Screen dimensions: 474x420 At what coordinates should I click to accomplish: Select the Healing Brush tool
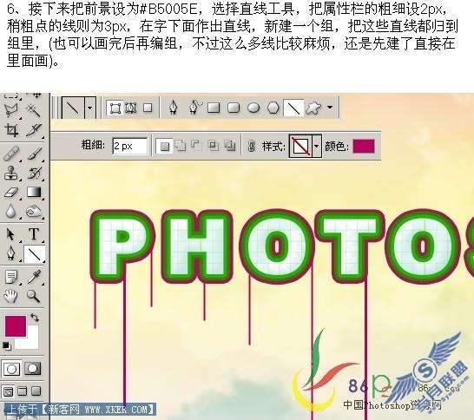tap(11, 154)
